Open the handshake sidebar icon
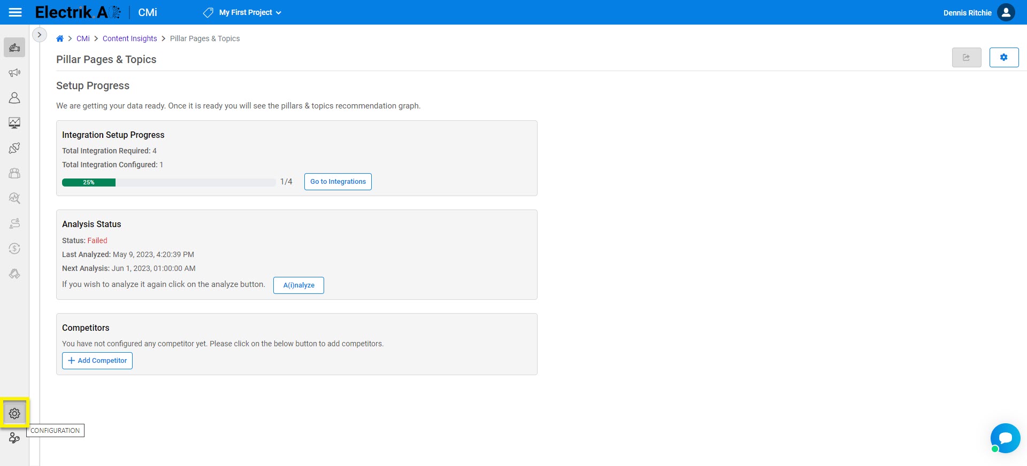Viewport: 1027px width, 466px height. click(14, 274)
